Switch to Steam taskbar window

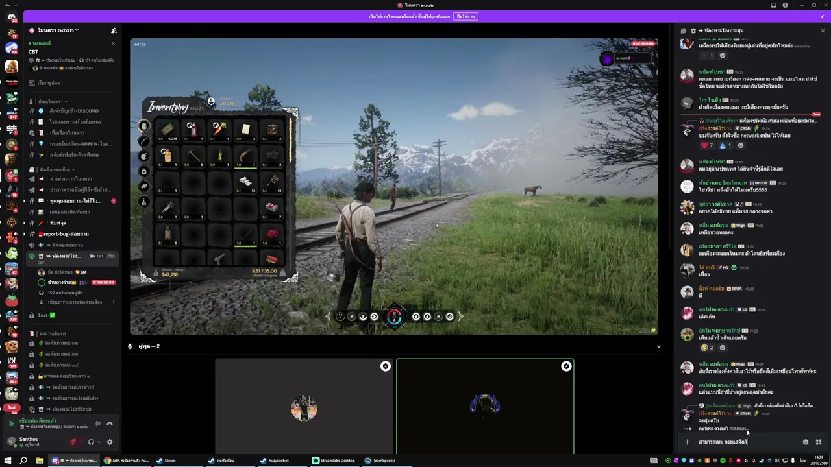coord(179,461)
